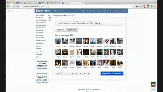Click the Назад link at left
163x92 pixels.
click(11, 11)
